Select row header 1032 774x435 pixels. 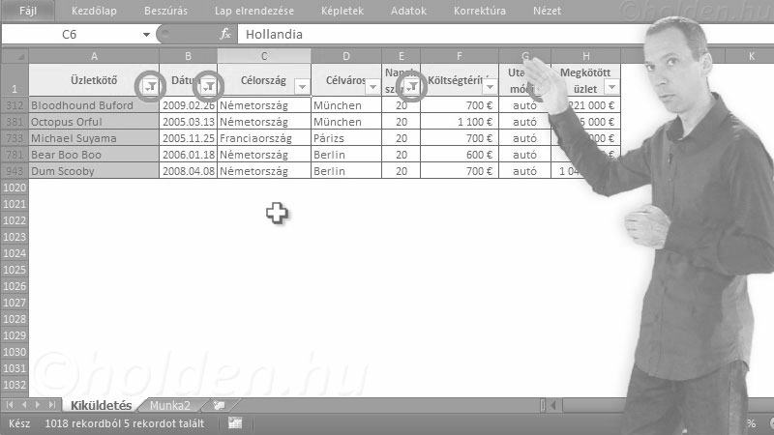(x=15, y=385)
